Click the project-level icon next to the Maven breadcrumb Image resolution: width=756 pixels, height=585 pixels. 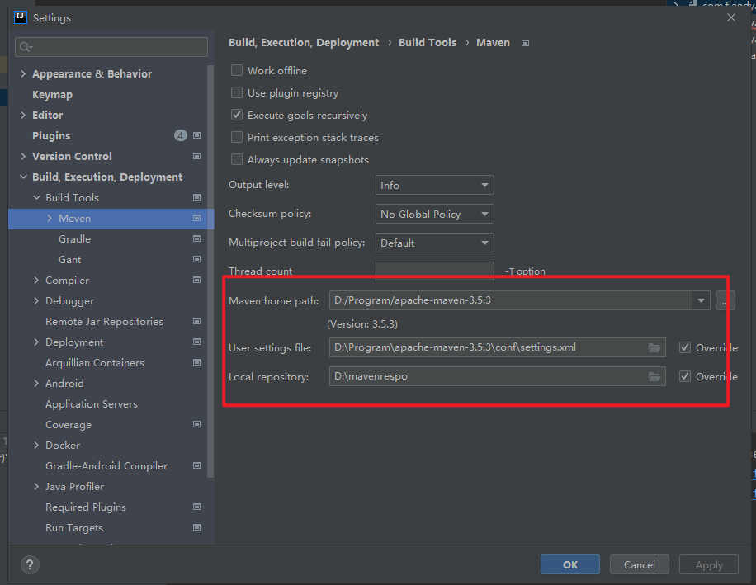pos(525,43)
